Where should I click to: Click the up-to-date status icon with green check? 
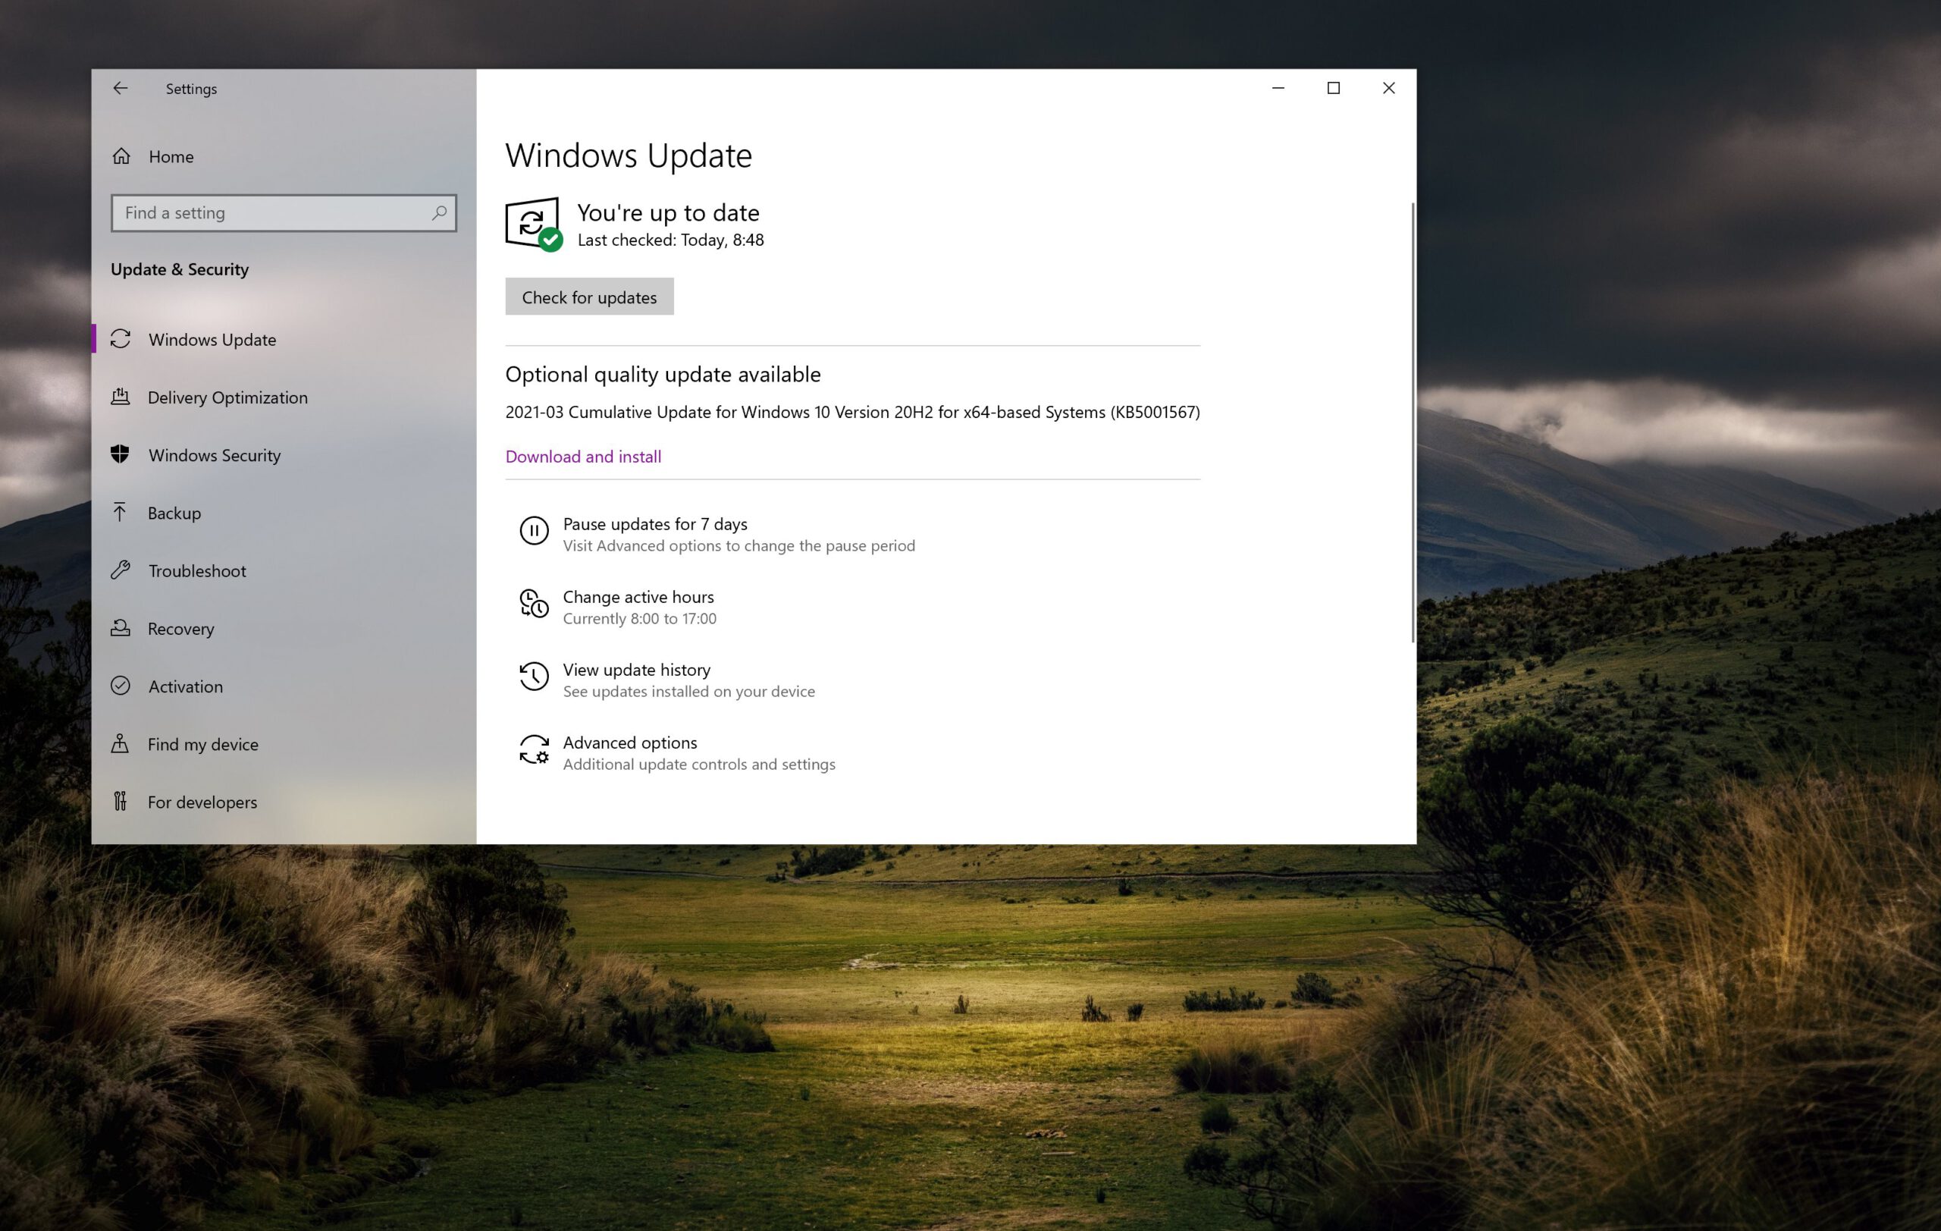tap(533, 224)
